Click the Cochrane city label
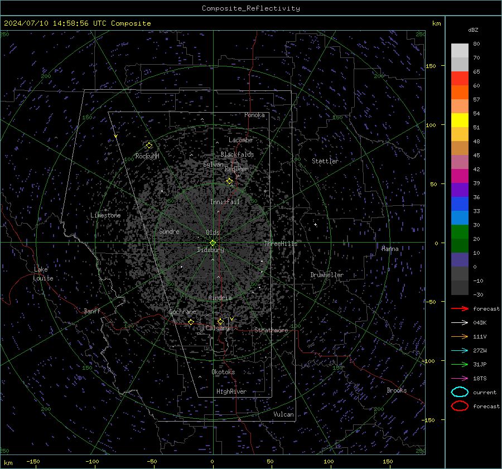Screen dimensions: 502x469 point(182,312)
